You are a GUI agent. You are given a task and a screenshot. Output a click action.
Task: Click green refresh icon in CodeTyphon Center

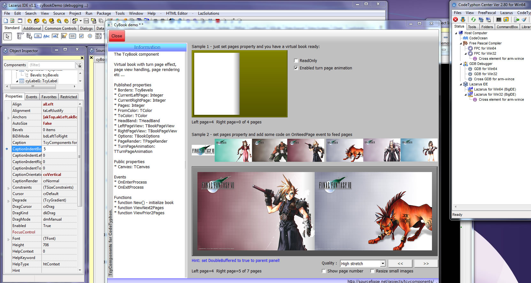tap(473, 20)
